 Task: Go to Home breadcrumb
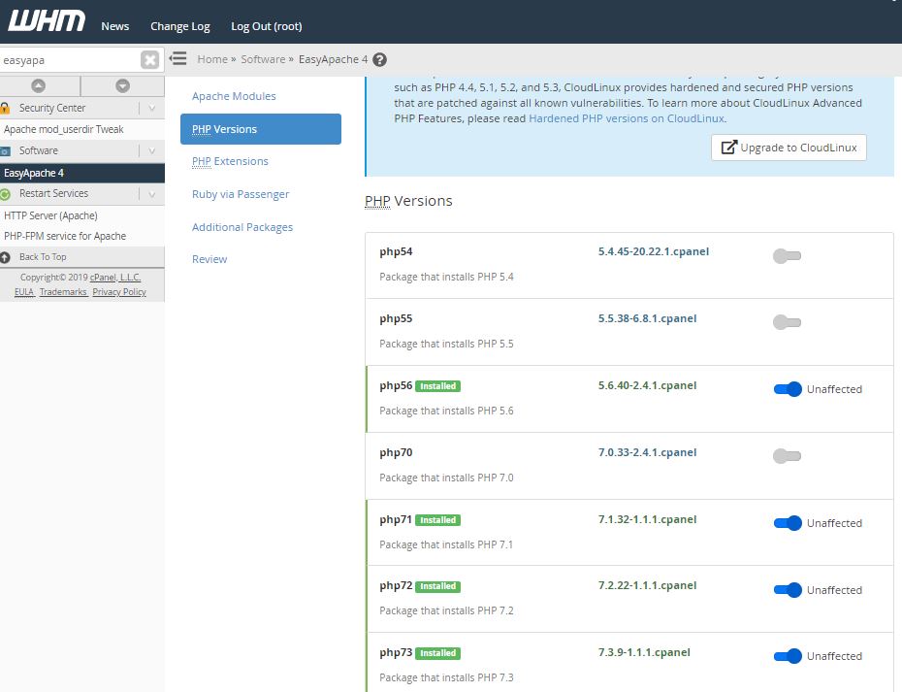212,59
